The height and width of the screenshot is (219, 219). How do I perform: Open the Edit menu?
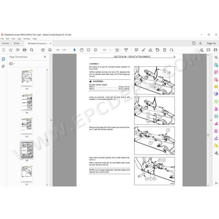[x=8, y=39]
